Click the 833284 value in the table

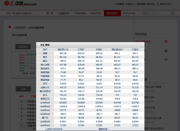pos(99,103)
